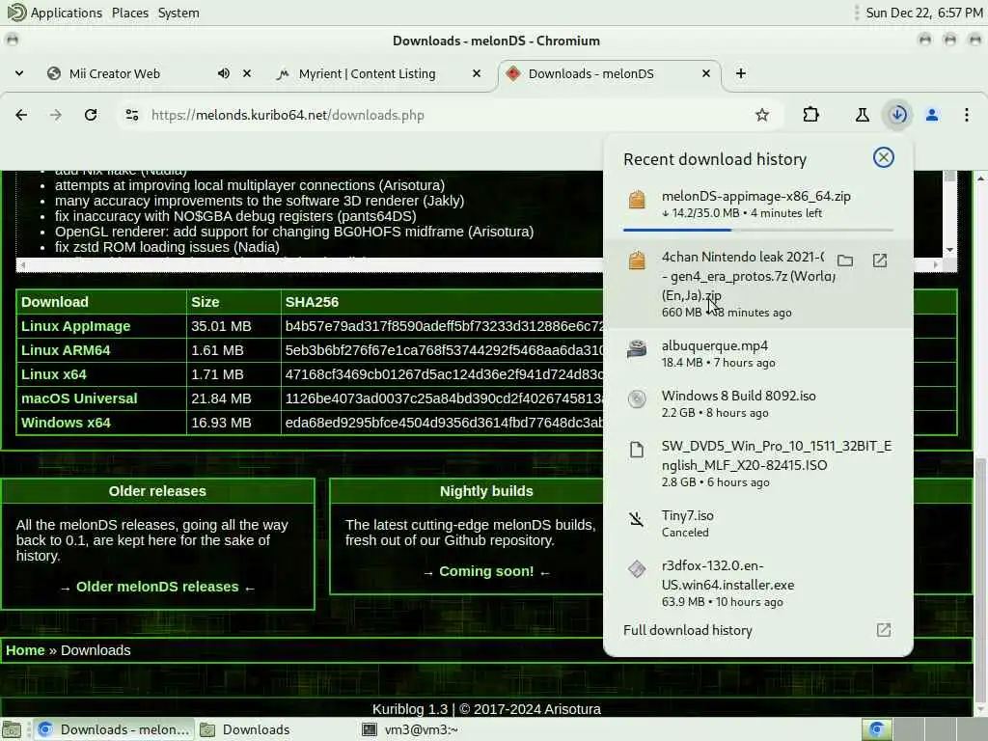Open a new browser tab
Screen dimensions: 988x741
coord(741,73)
